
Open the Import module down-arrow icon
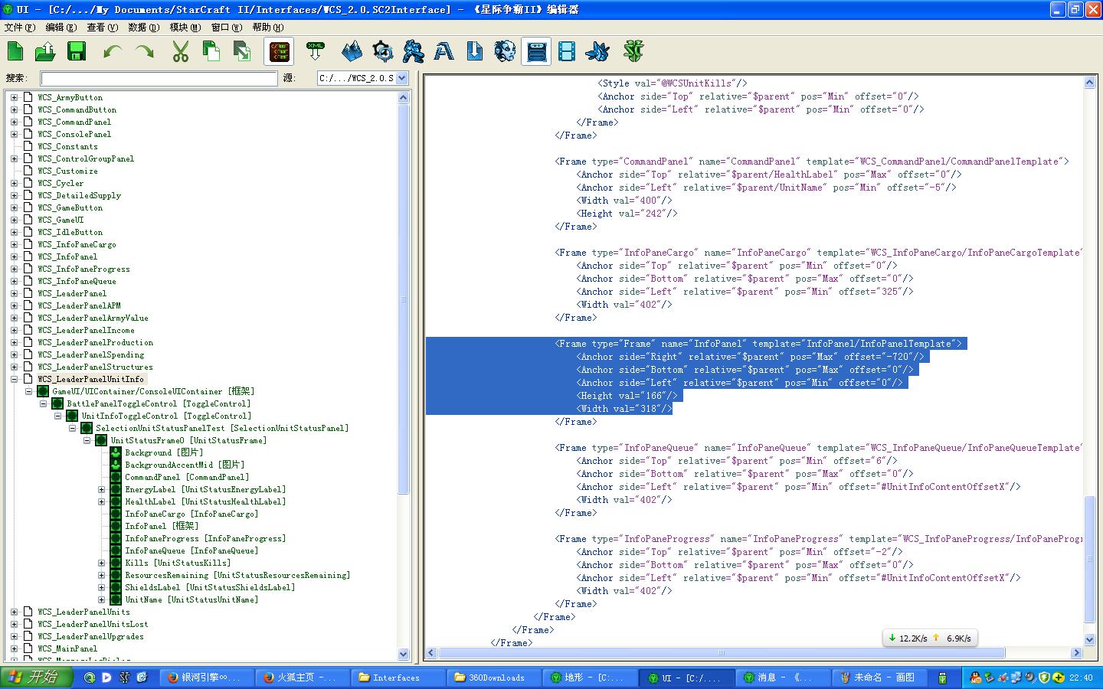pyautogui.click(x=474, y=51)
